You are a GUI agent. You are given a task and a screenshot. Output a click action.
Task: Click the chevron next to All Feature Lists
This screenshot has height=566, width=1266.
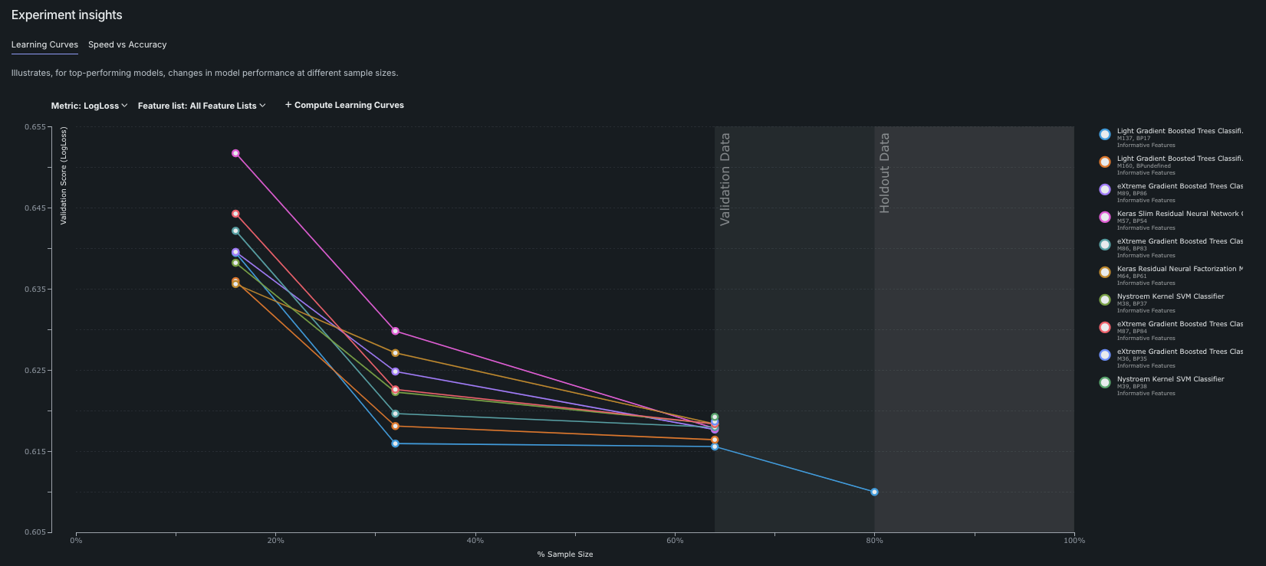262,106
